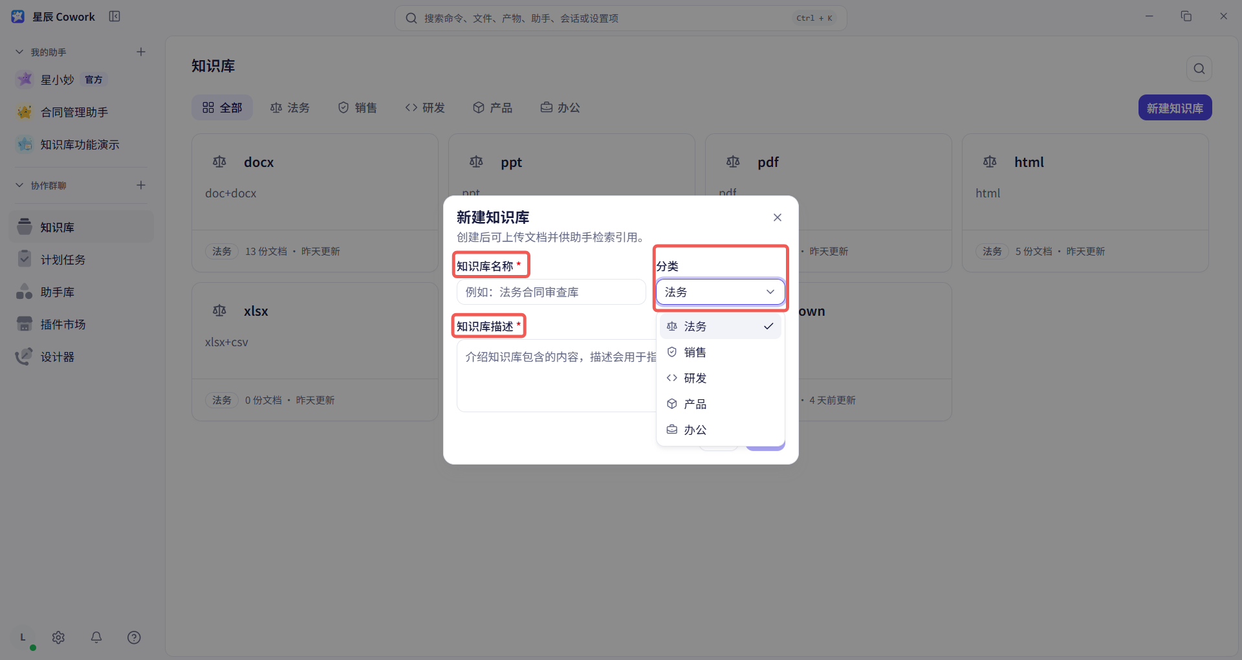Open the help question mark icon

134,637
